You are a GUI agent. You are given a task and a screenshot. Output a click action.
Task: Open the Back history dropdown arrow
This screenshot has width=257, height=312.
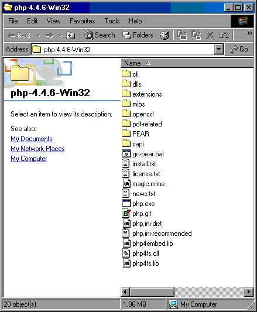[39, 36]
